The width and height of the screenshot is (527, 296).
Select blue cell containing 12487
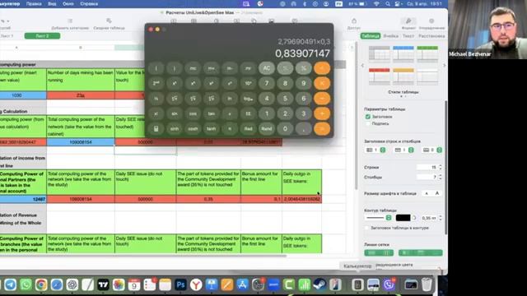(23, 199)
